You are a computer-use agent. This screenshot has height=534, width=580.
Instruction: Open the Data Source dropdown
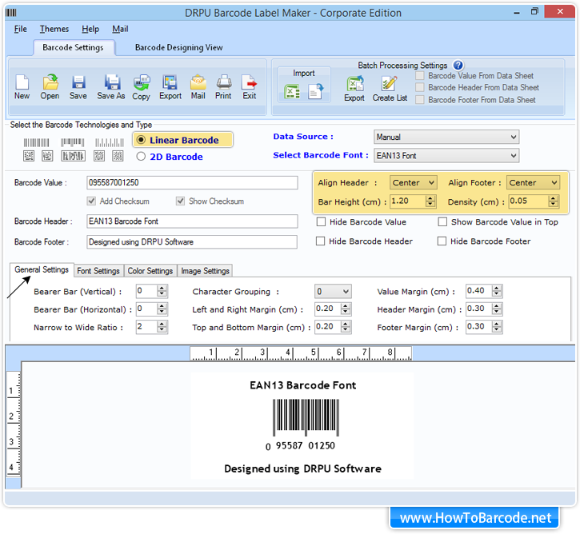coord(446,137)
